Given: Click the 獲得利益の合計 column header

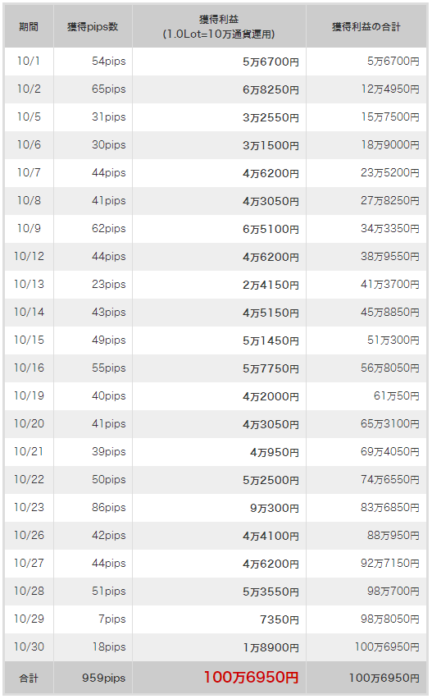Looking at the screenshot, I should click(x=366, y=26).
